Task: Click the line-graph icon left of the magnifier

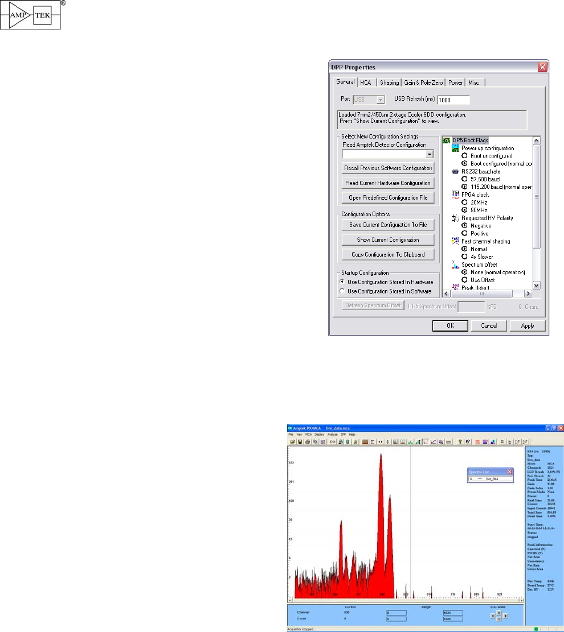Action: 433,442
